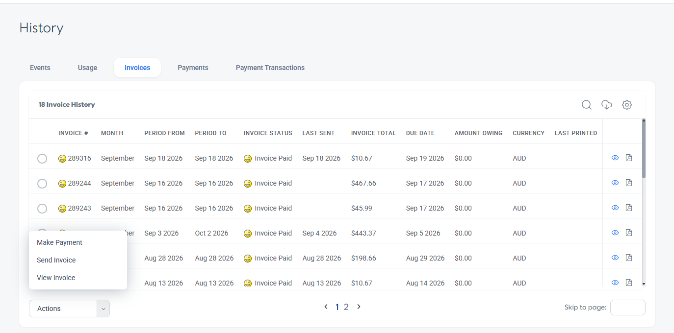Click the scrollbar down arrow of the table
This screenshot has height=333, width=674.
click(x=644, y=284)
